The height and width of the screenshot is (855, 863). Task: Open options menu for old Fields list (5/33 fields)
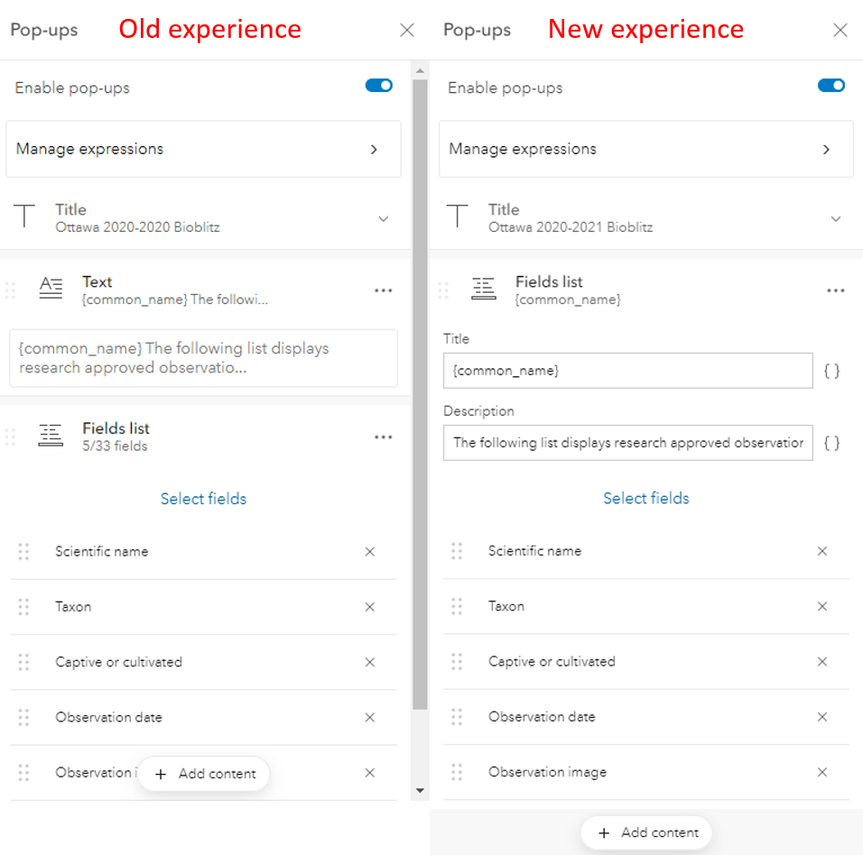pos(384,437)
